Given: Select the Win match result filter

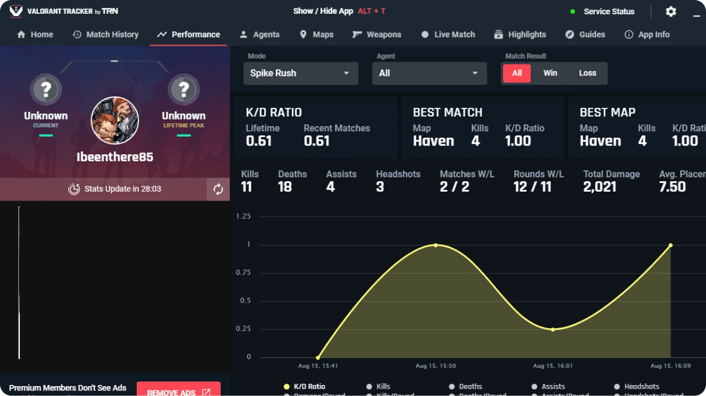Looking at the screenshot, I should pyautogui.click(x=550, y=73).
